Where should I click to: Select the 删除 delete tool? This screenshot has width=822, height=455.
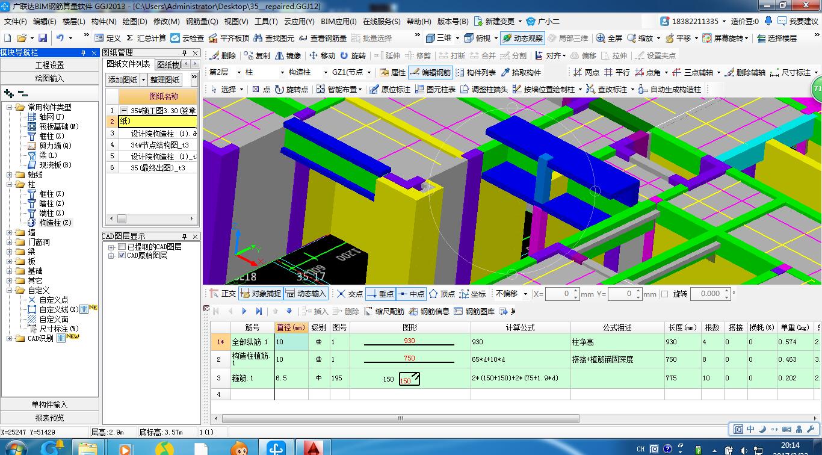(x=223, y=55)
